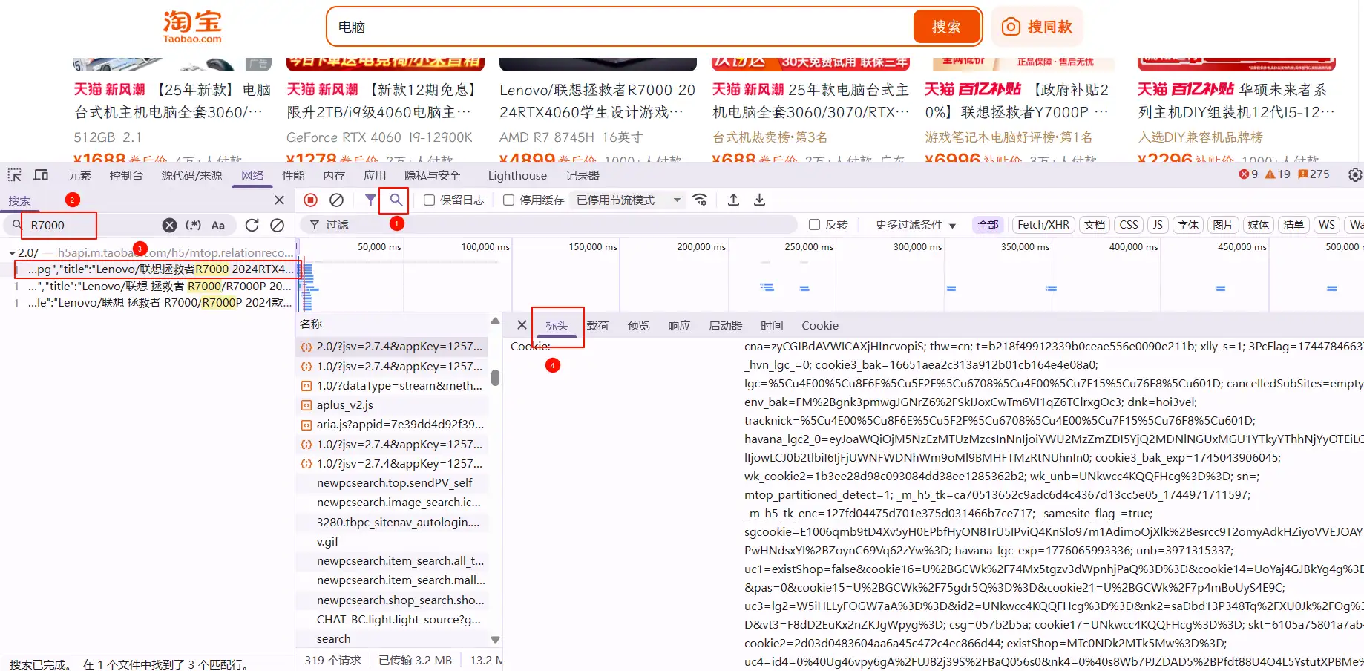Clear the R7000 search text
1364x671 pixels.
tap(170, 225)
